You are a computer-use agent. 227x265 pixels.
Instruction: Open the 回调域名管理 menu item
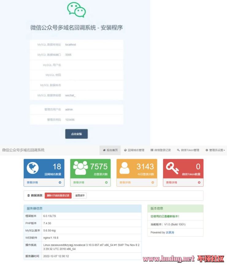click(x=134, y=150)
